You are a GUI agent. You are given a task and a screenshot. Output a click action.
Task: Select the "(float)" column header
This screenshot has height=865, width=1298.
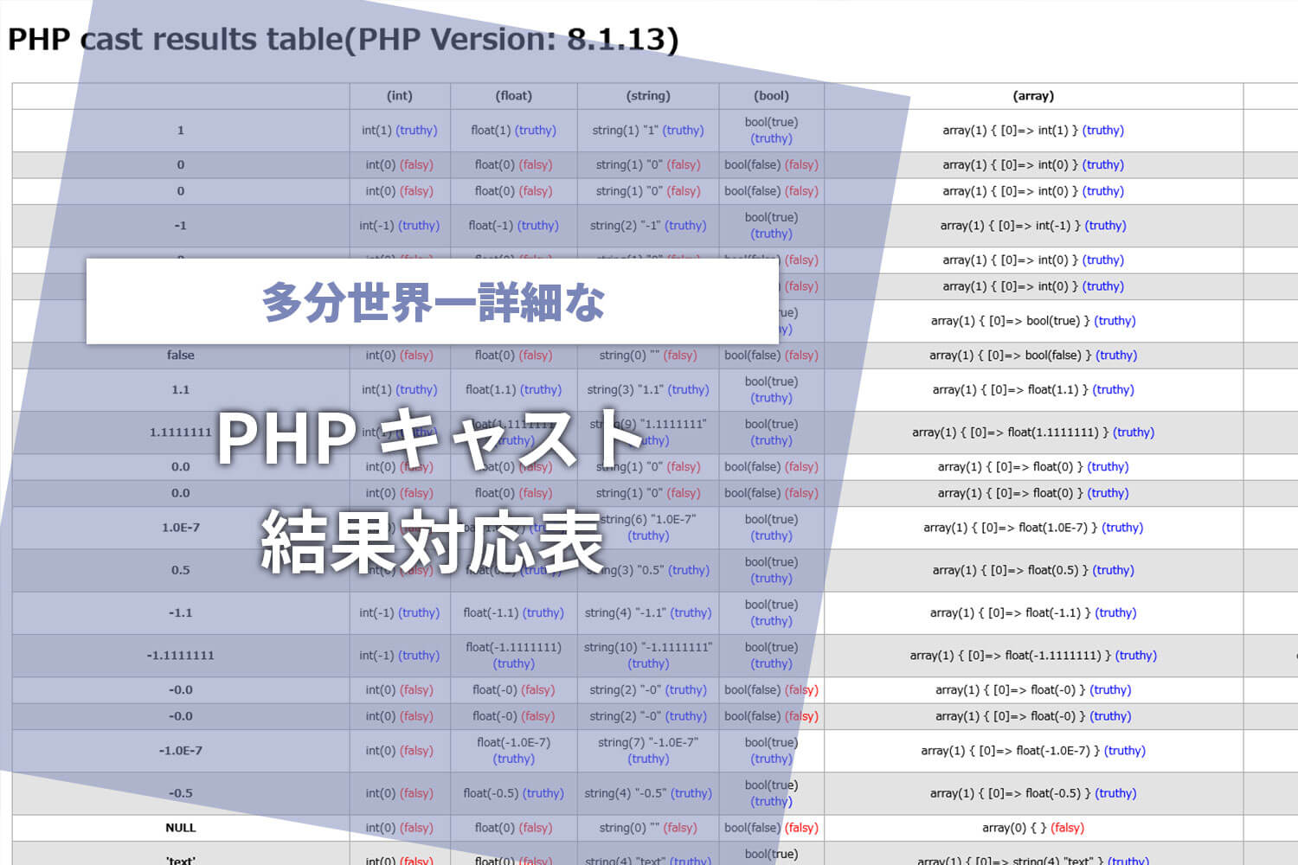pos(514,96)
